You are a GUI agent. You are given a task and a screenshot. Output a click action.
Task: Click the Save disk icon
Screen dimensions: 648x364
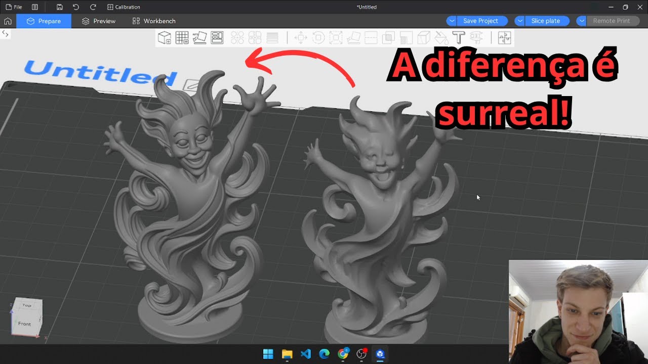click(60, 7)
